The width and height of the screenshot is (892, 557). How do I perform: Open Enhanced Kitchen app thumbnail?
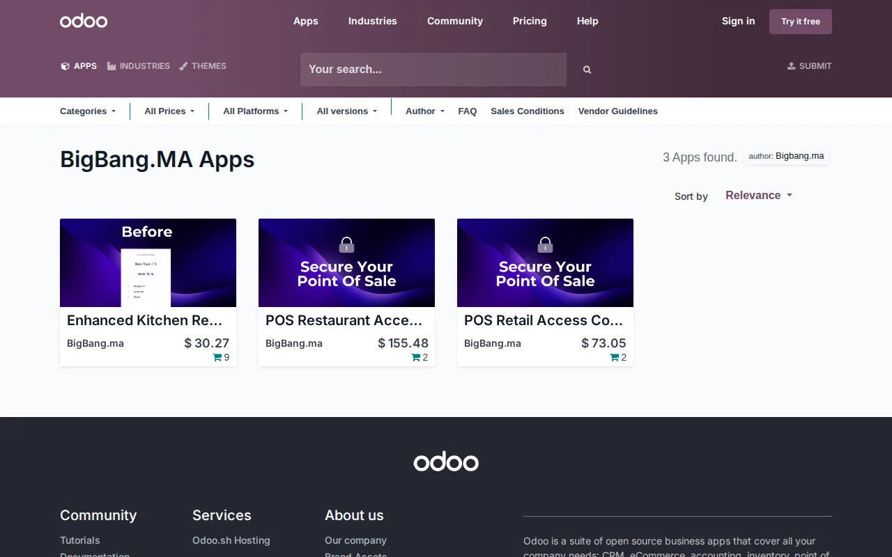point(148,262)
